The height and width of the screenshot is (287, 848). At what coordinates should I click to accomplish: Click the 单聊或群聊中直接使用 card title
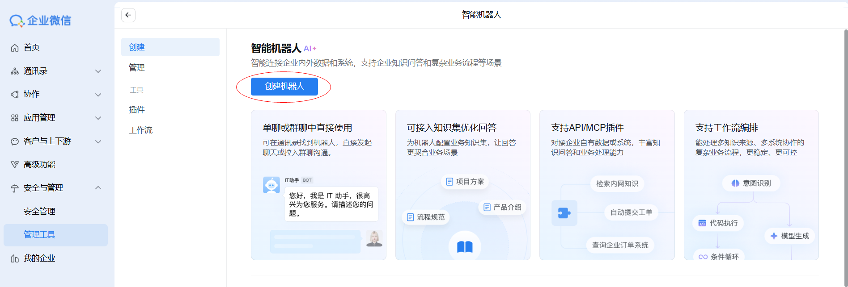point(307,128)
